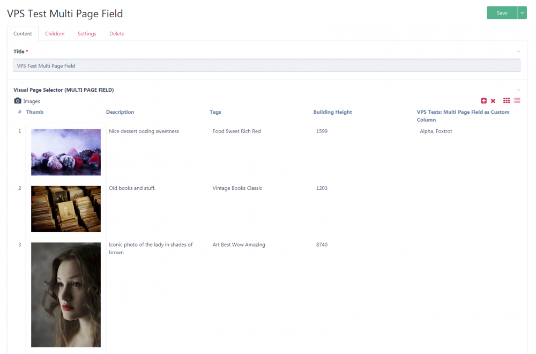Click the Save button
Viewport: 536px width, 354px height.
(503, 12)
